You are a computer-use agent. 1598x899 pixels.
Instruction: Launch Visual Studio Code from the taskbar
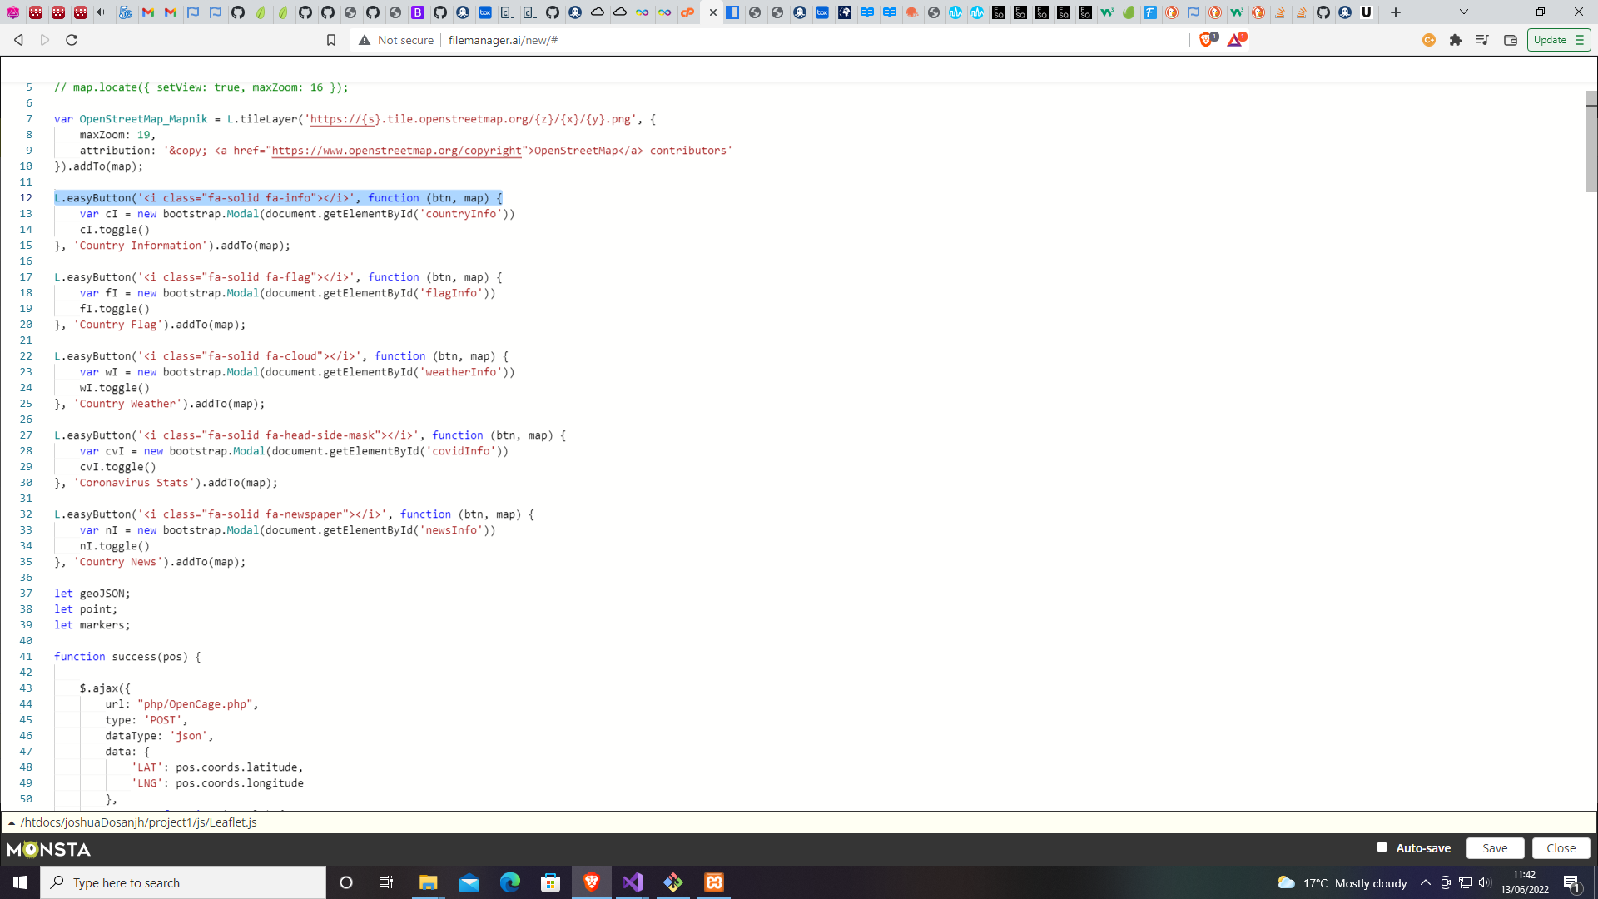[633, 882]
